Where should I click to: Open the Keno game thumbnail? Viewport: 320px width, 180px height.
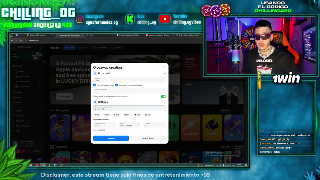point(212,127)
